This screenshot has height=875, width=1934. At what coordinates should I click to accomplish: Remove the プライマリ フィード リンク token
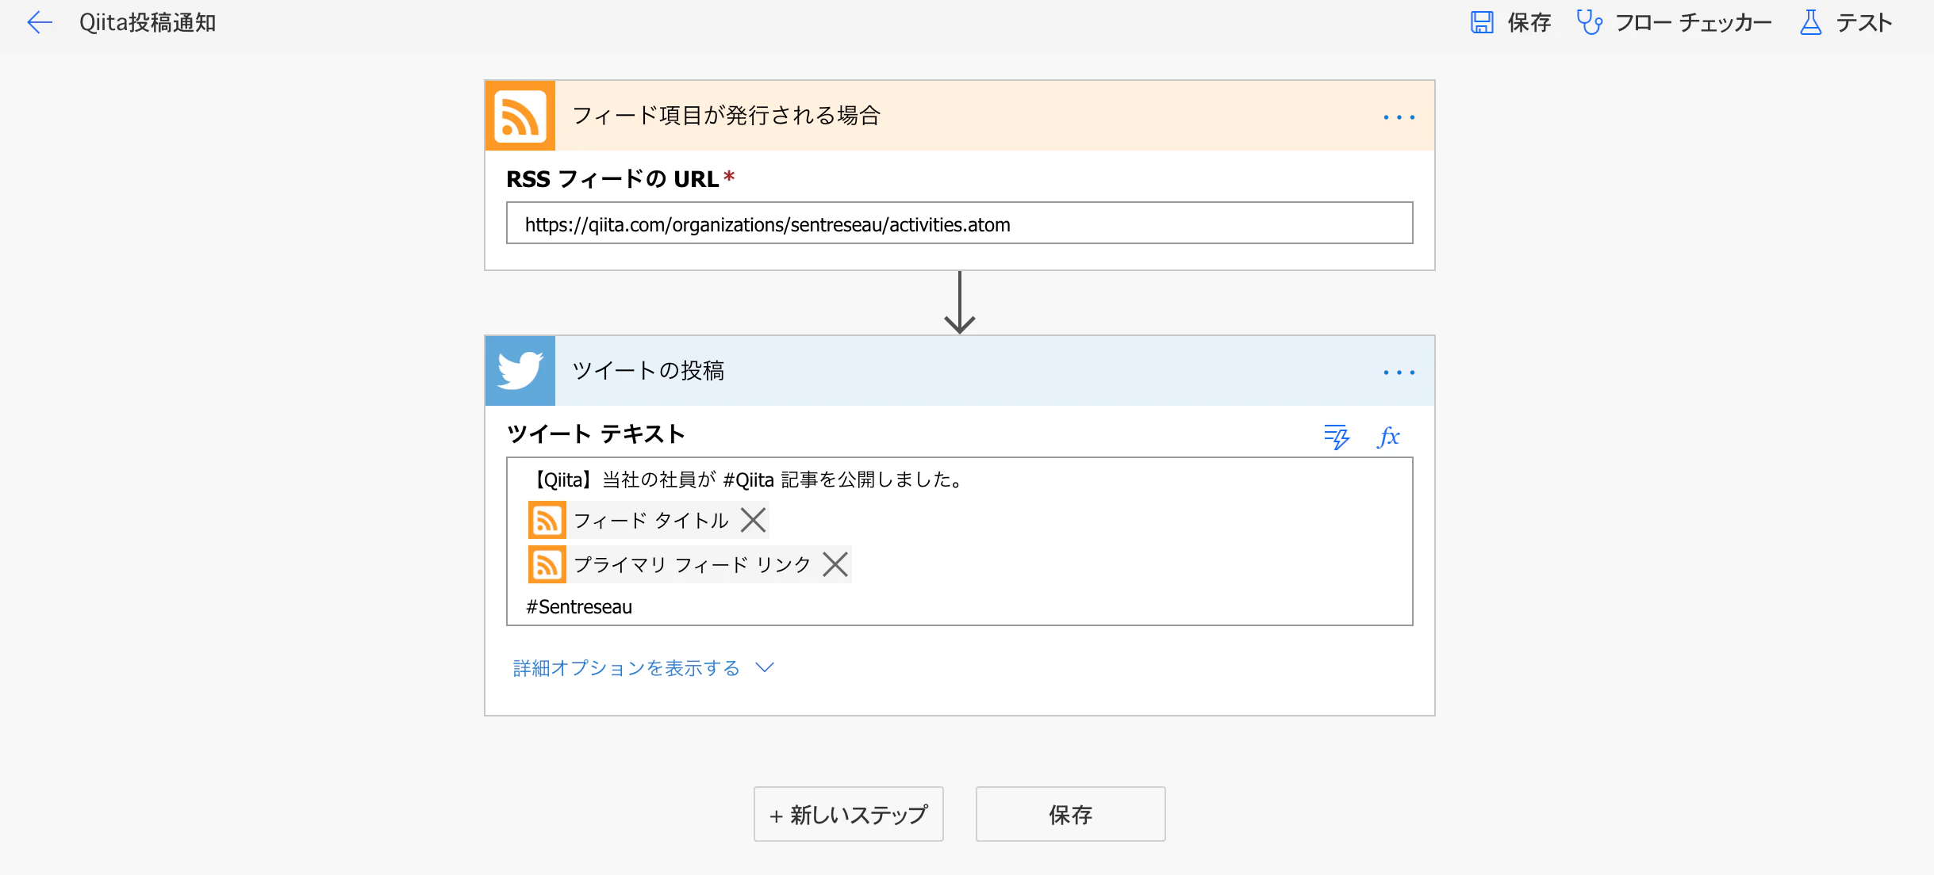click(835, 564)
